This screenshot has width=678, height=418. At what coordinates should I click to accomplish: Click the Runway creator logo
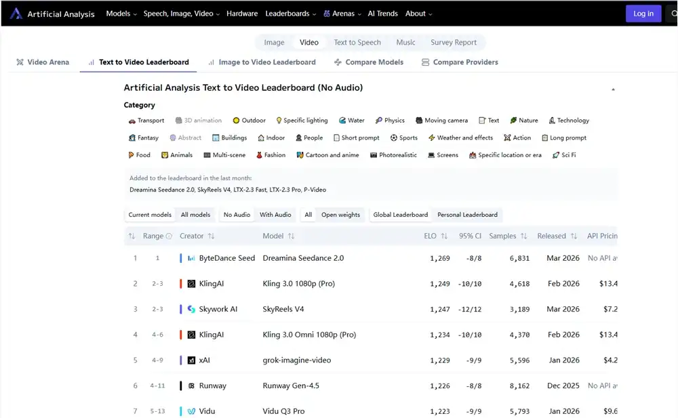[x=191, y=386]
